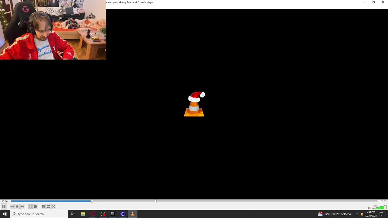Click the VLC cone taskbar icon
The height and width of the screenshot is (218, 388).
[x=132, y=214]
